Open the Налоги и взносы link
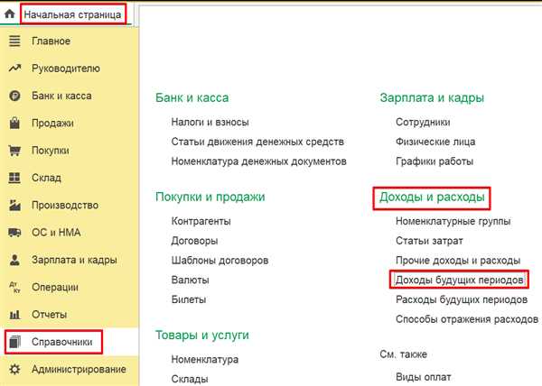Image resolution: width=542 pixels, height=386 pixels. (210, 122)
